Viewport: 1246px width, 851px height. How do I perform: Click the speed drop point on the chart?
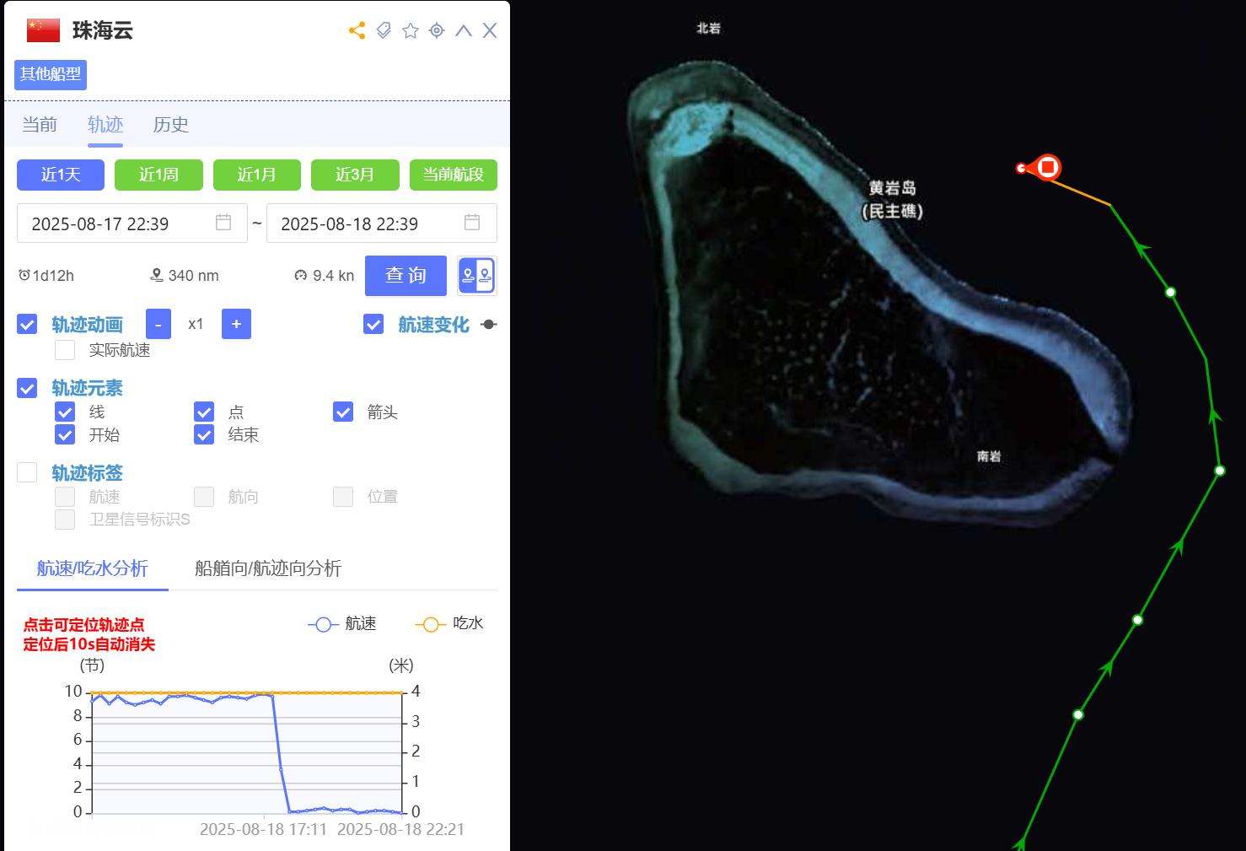(x=281, y=769)
